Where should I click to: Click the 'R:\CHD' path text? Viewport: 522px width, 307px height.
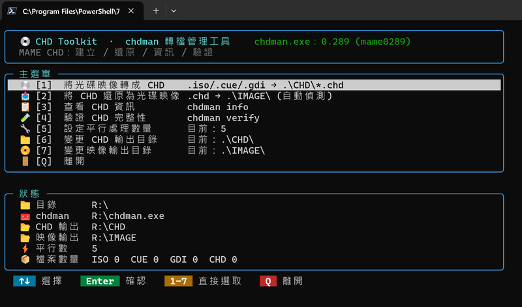point(108,227)
